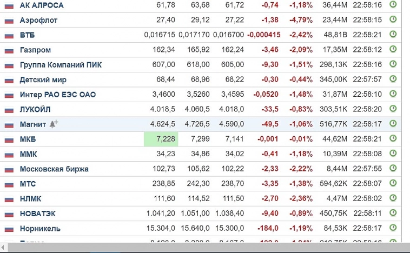Click the Russian flag icon beside Аэрофлот
The width and height of the screenshot is (410, 253).
9,20
